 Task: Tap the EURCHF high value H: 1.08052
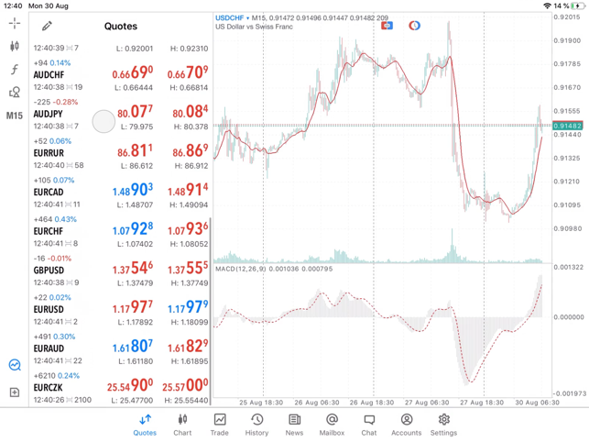tap(189, 244)
